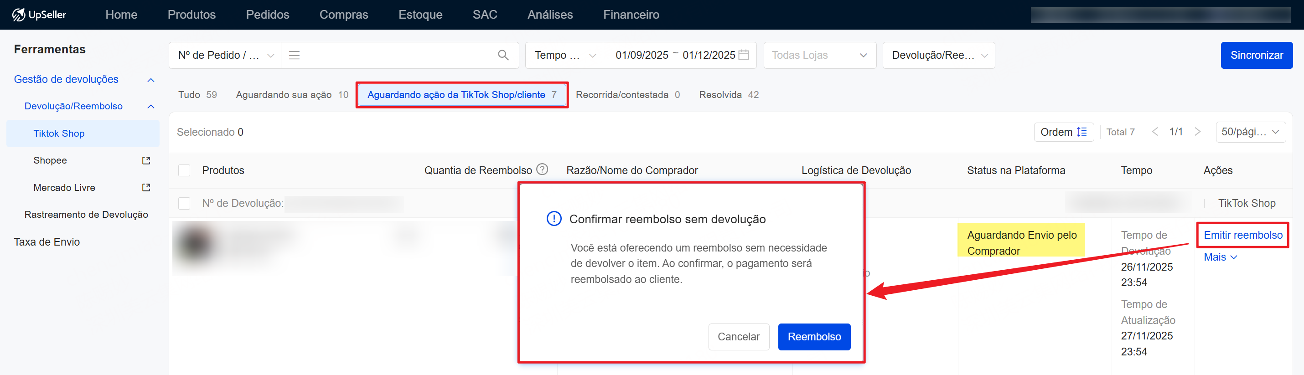Open the Ordem sort control
The width and height of the screenshot is (1304, 375).
click(1063, 132)
